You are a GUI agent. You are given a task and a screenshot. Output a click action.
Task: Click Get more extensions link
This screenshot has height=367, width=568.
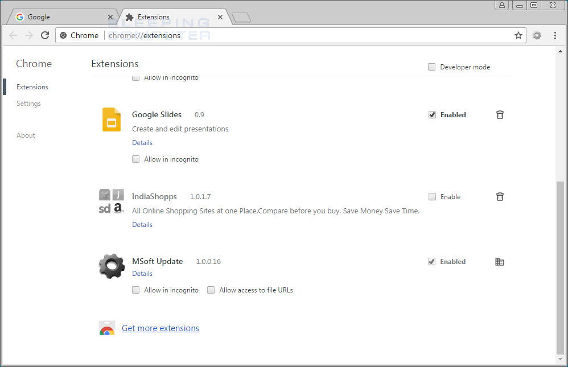pyautogui.click(x=160, y=328)
